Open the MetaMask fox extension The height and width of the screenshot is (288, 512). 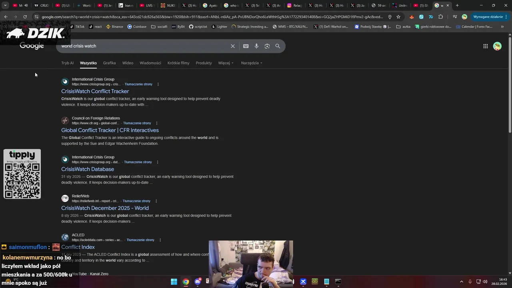point(412,17)
